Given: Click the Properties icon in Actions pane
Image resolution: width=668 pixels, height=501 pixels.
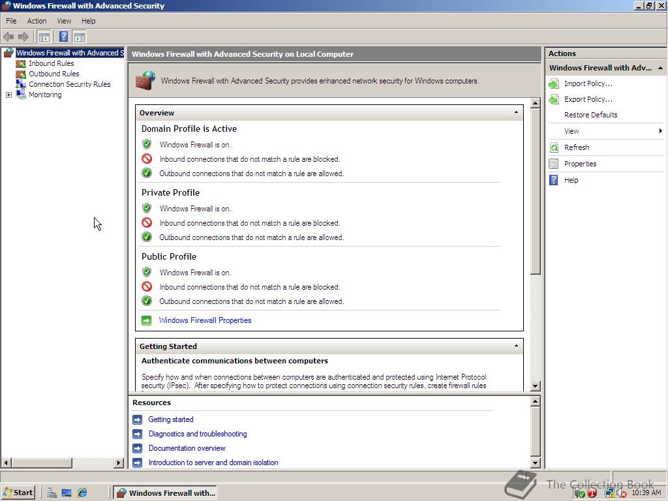Looking at the screenshot, I should click(x=554, y=164).
